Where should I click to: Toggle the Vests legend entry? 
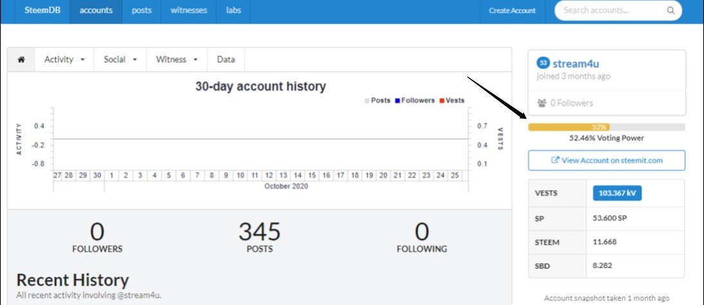point(451,101)
